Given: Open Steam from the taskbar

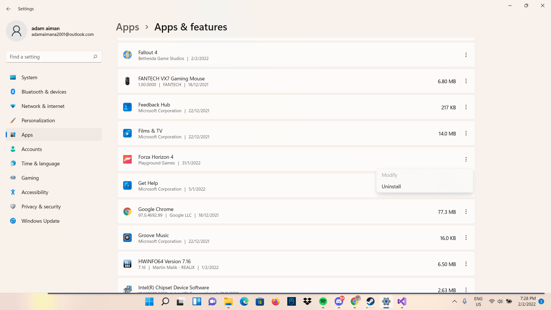Looking at the screenshot, I should pyautogui.click(x=370, y=301).
